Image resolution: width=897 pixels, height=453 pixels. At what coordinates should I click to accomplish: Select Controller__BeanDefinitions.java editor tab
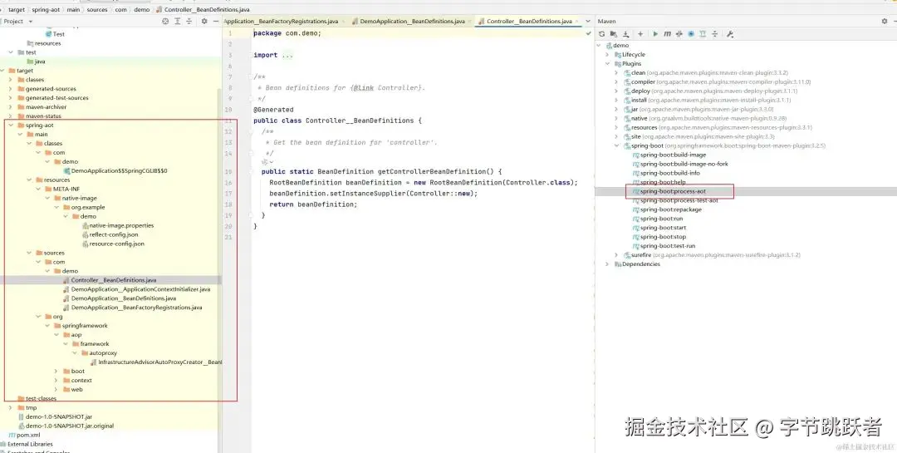tap(529, 21)
